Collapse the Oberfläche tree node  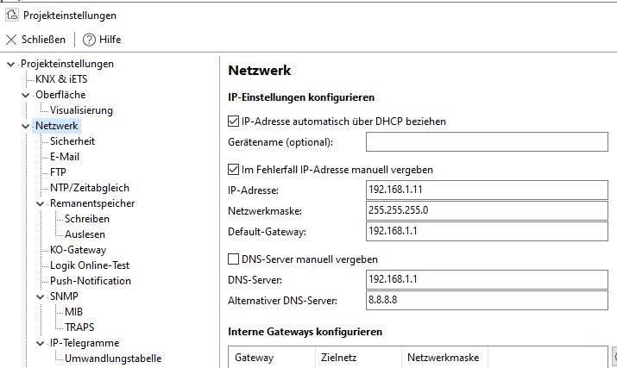tap(26, 95)
